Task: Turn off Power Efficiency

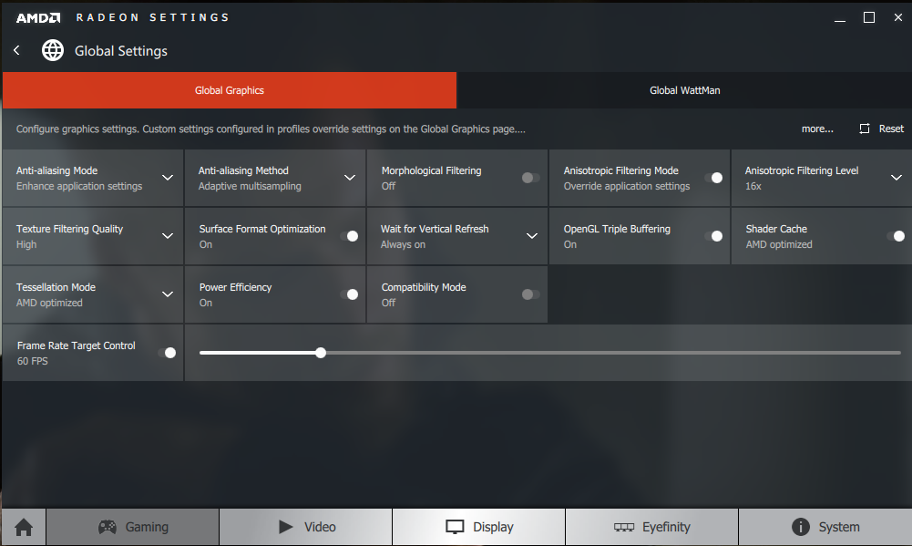Action: 350,294
